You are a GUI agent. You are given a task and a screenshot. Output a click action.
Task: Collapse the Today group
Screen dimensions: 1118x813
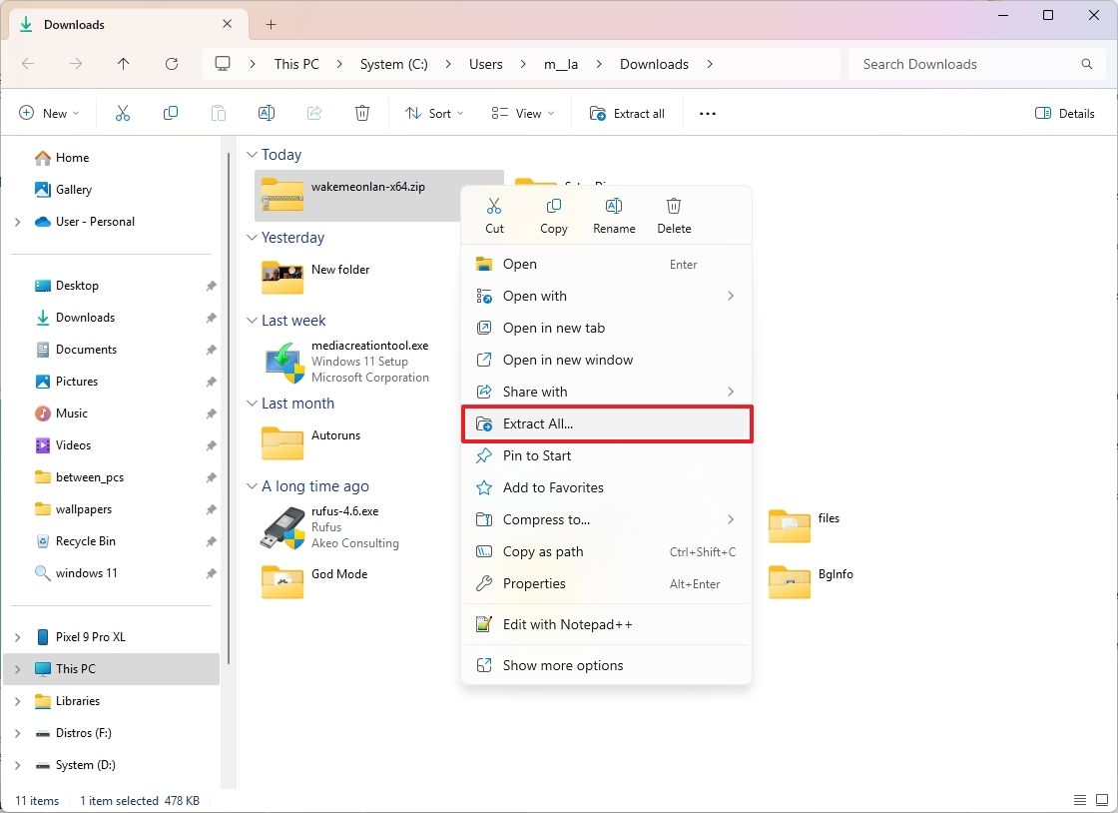pyautogui.click(x=251, y=155)
